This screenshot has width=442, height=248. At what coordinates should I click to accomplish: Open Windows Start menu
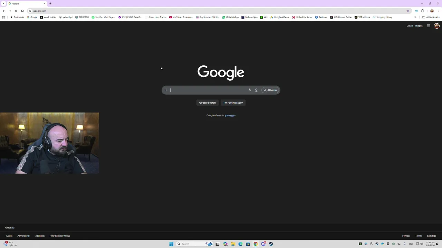pyautogui.click(x=171, y=244)
